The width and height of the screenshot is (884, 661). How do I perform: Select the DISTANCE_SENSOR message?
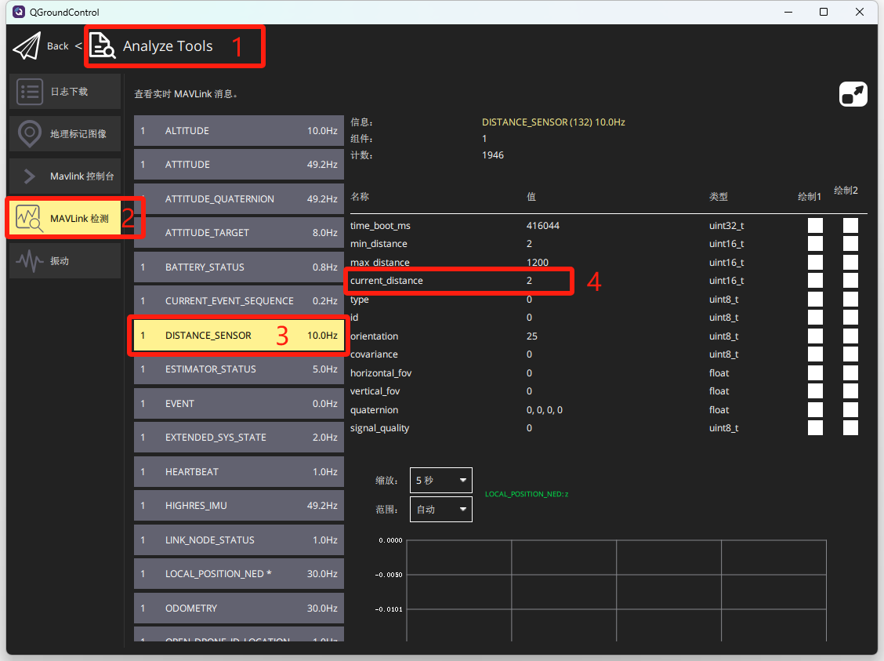click(238, 336)
